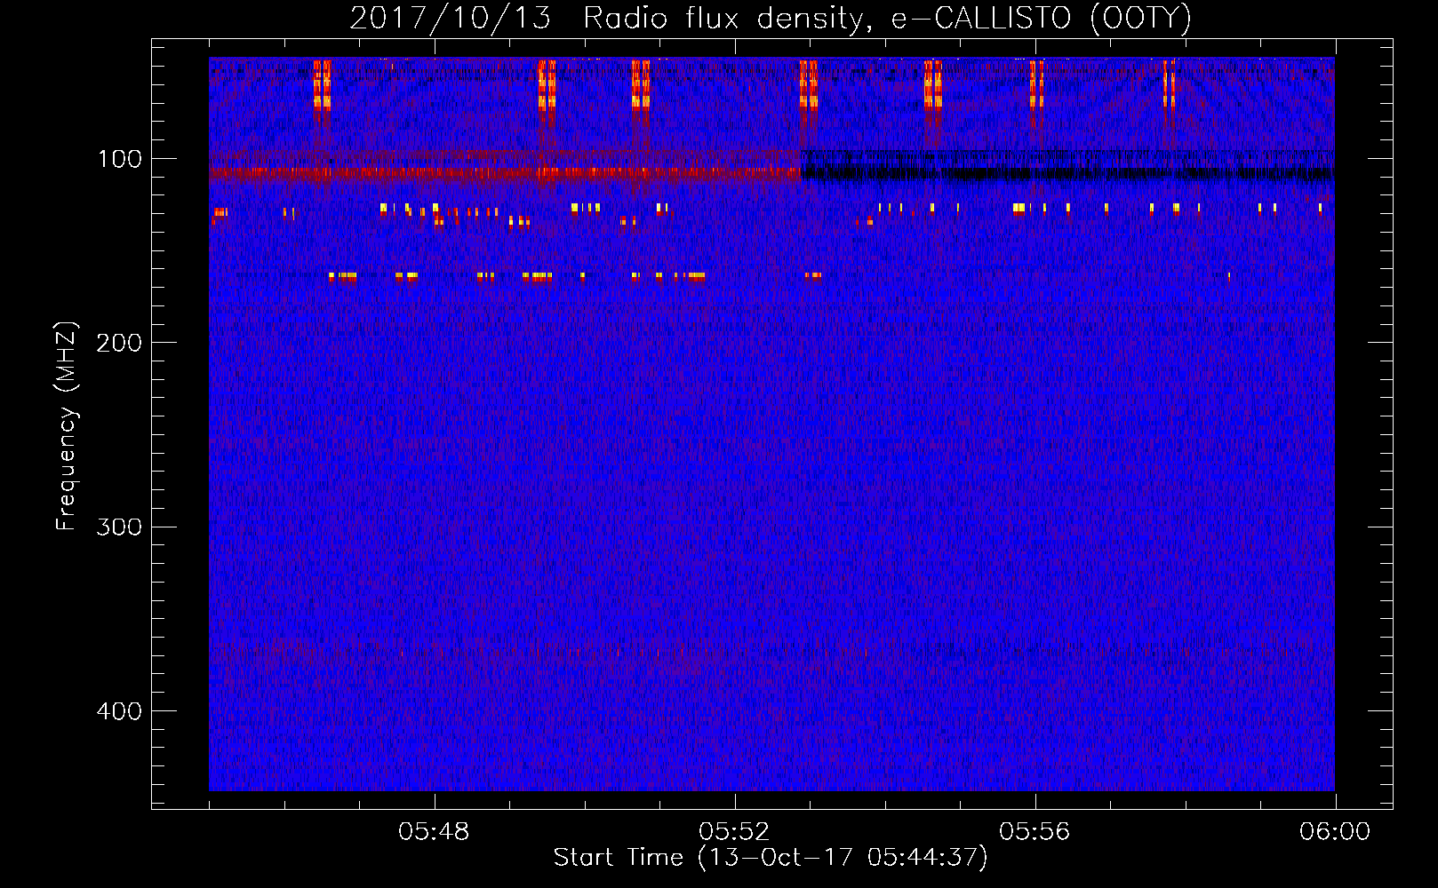The height and width of the screenshot is (888, 1438).
Task: Select the 300 MHz frequency tick label
Action: click(119, 527)
